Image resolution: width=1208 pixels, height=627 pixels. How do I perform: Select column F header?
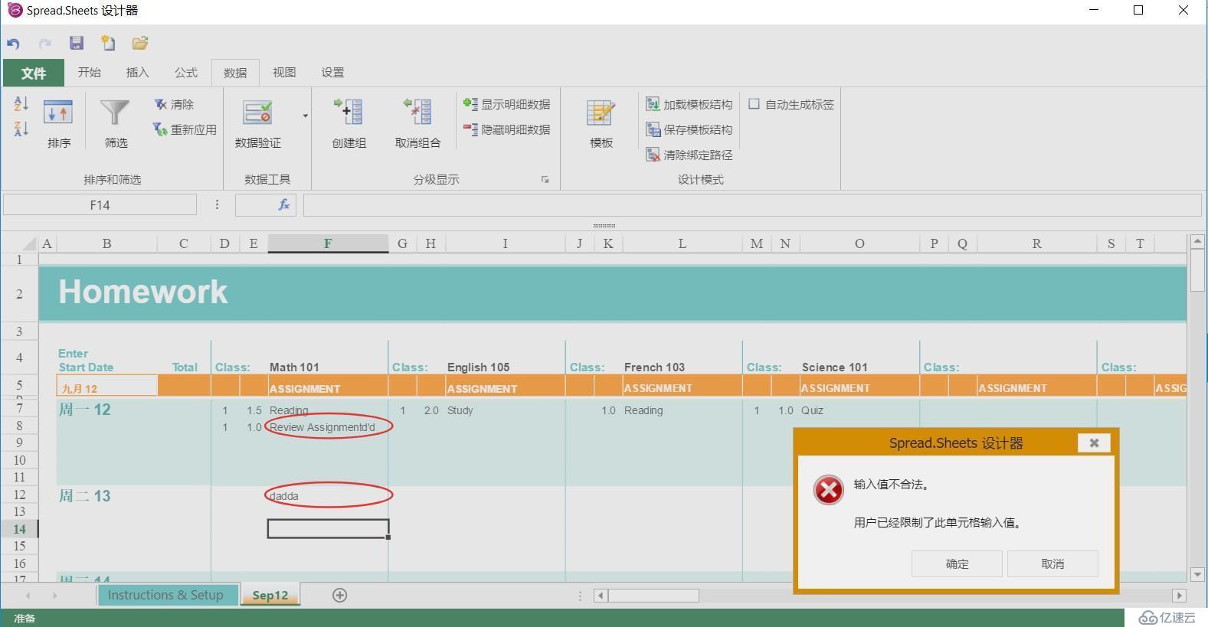coord(328,243)
